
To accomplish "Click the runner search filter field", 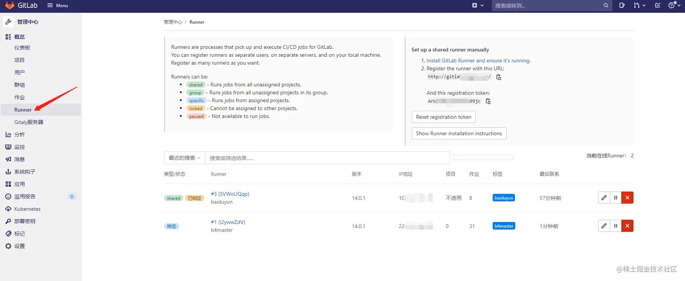I will [327, 158].
